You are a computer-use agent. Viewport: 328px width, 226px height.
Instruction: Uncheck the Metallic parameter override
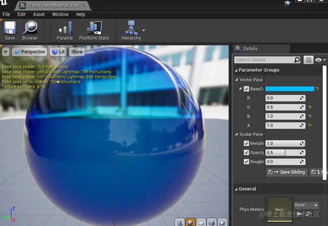[246, 143]
